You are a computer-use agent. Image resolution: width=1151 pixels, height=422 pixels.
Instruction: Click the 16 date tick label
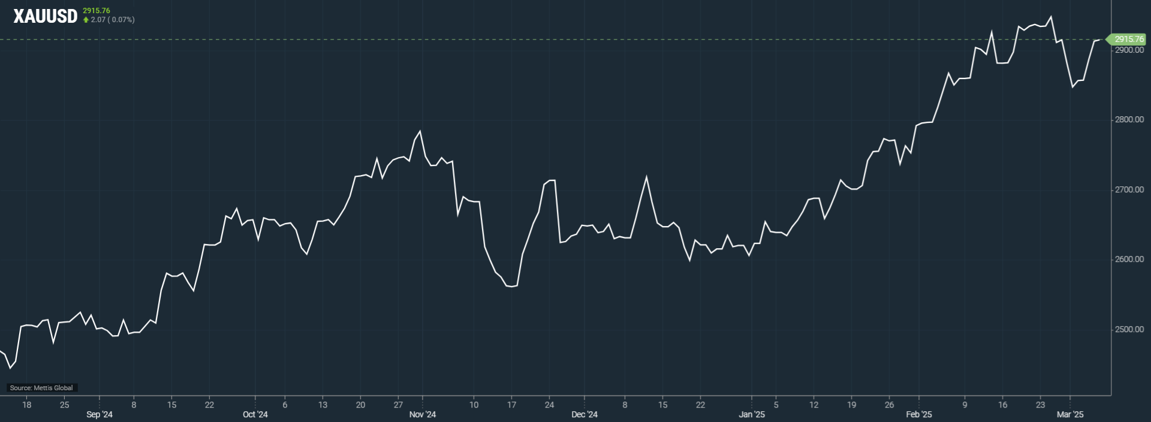pos(1002,405)
